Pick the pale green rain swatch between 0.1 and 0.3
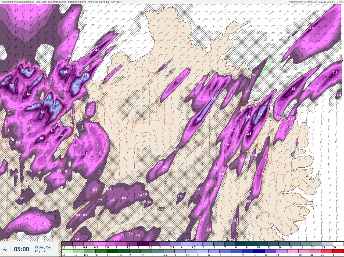The image size is (344, 257). [67, 252]
